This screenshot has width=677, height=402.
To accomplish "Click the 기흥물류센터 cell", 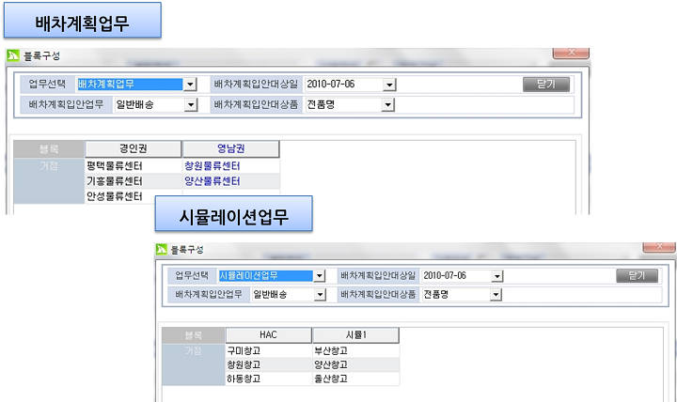I will 134,181.
